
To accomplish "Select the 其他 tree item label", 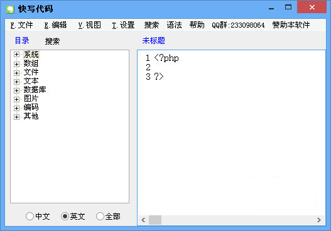I will (31, 116).
